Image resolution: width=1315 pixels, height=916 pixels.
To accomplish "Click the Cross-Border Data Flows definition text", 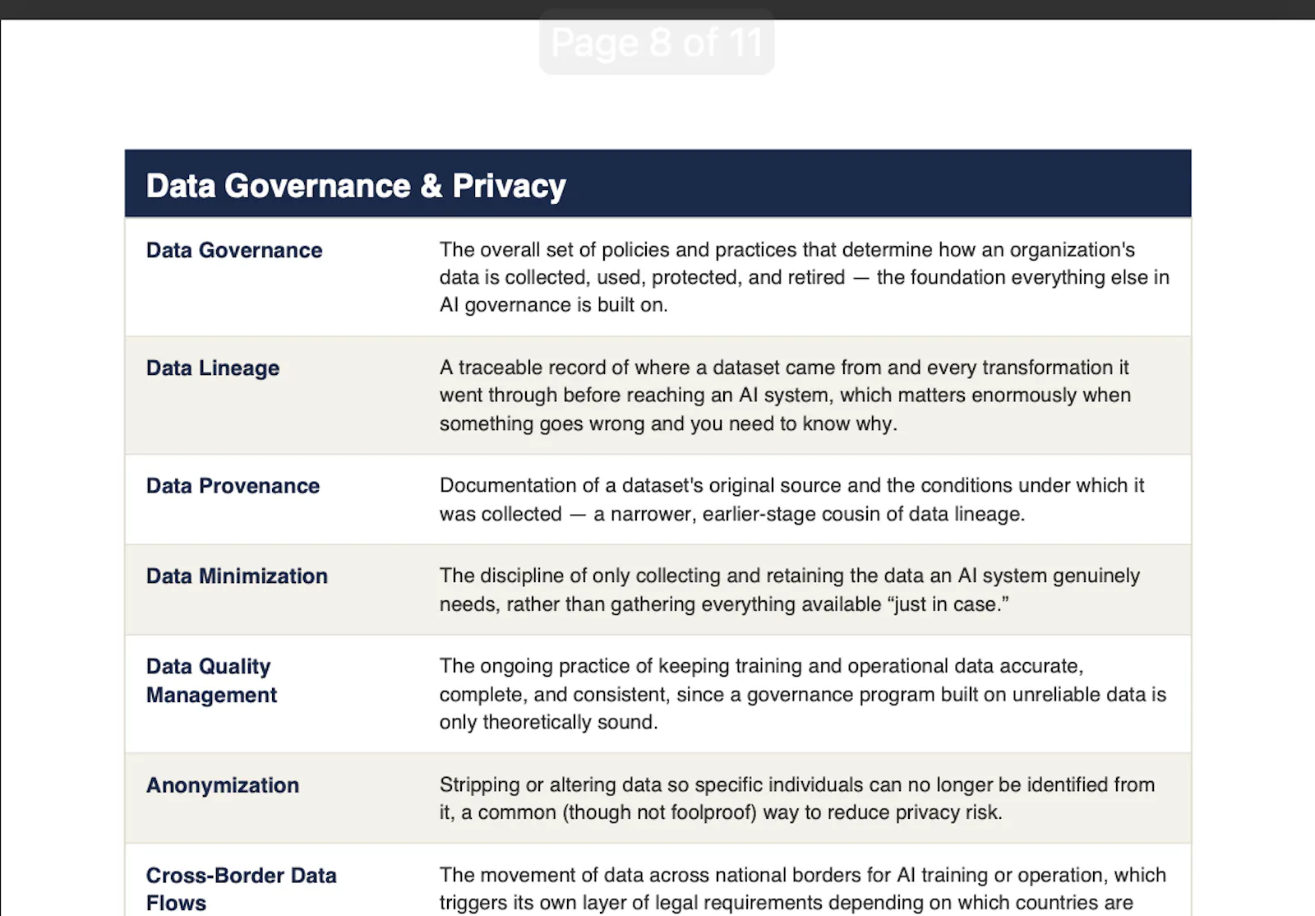I will tap(803, 889).
